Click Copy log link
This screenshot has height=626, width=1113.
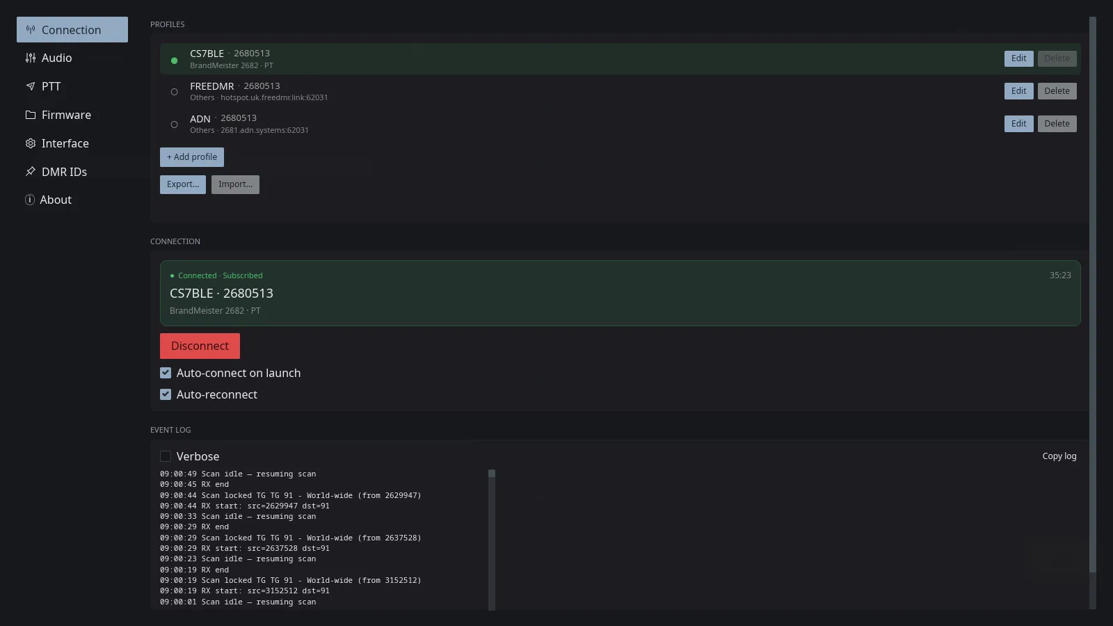1059,456
